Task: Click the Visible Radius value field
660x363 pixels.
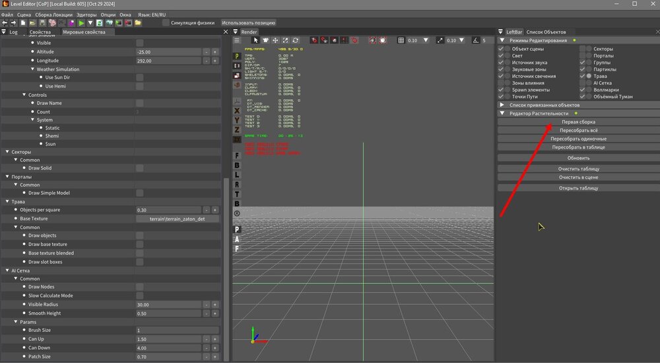Action: pyautogui.click(x=168, y=305)
